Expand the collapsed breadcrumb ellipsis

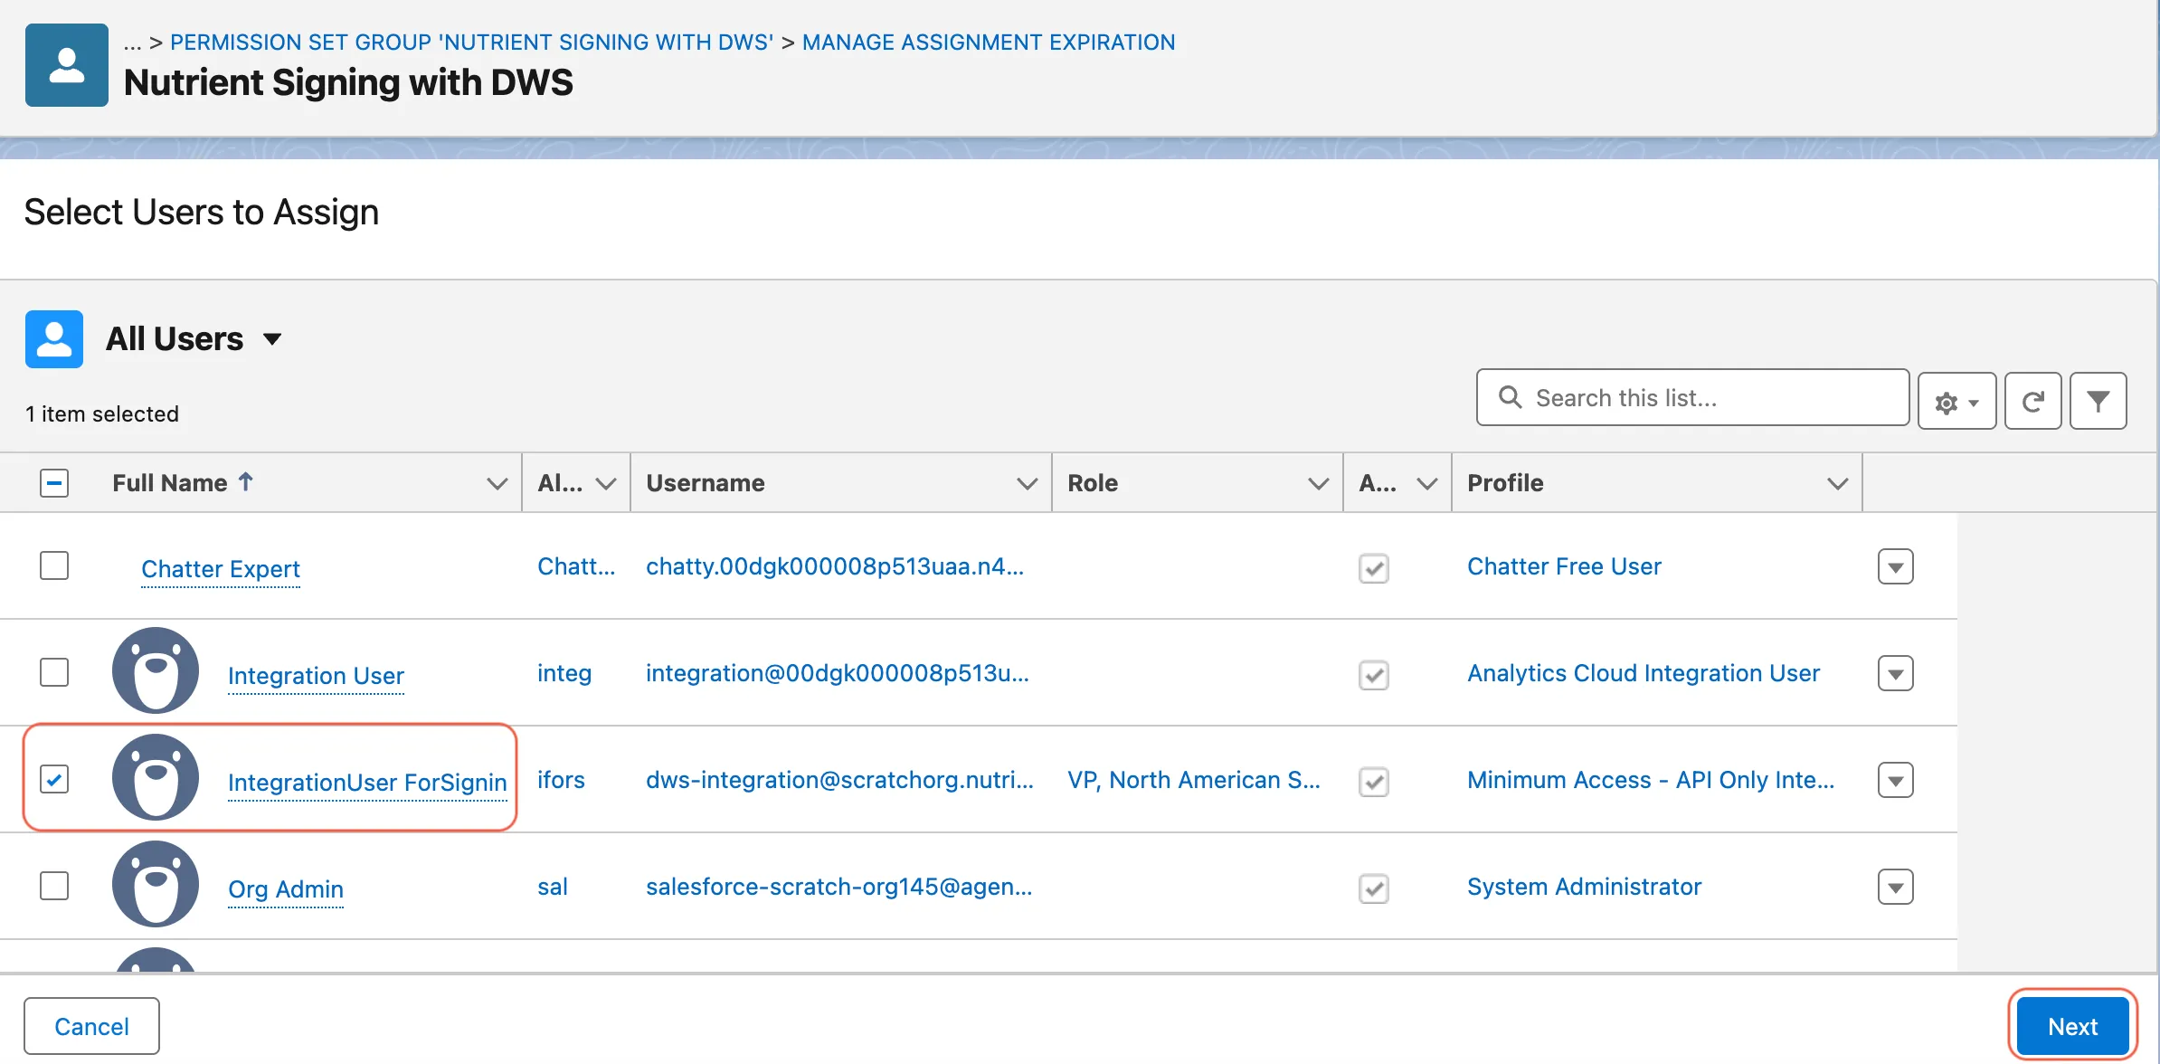(133, 43)
